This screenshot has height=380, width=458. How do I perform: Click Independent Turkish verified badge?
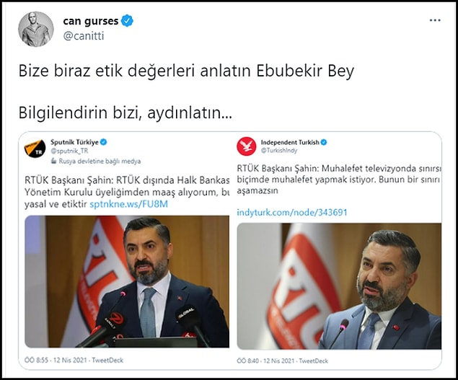tap(324, 142)
